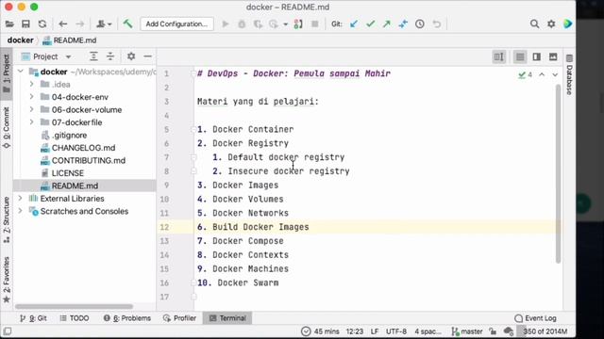The image size is (604, 339).
Task: Save all using the floppy disk icon
Action: coord(25,24)
